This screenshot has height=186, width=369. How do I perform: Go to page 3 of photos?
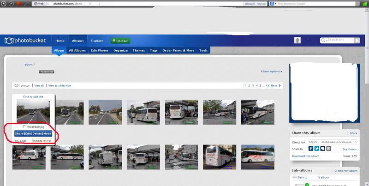coord(253,86)
